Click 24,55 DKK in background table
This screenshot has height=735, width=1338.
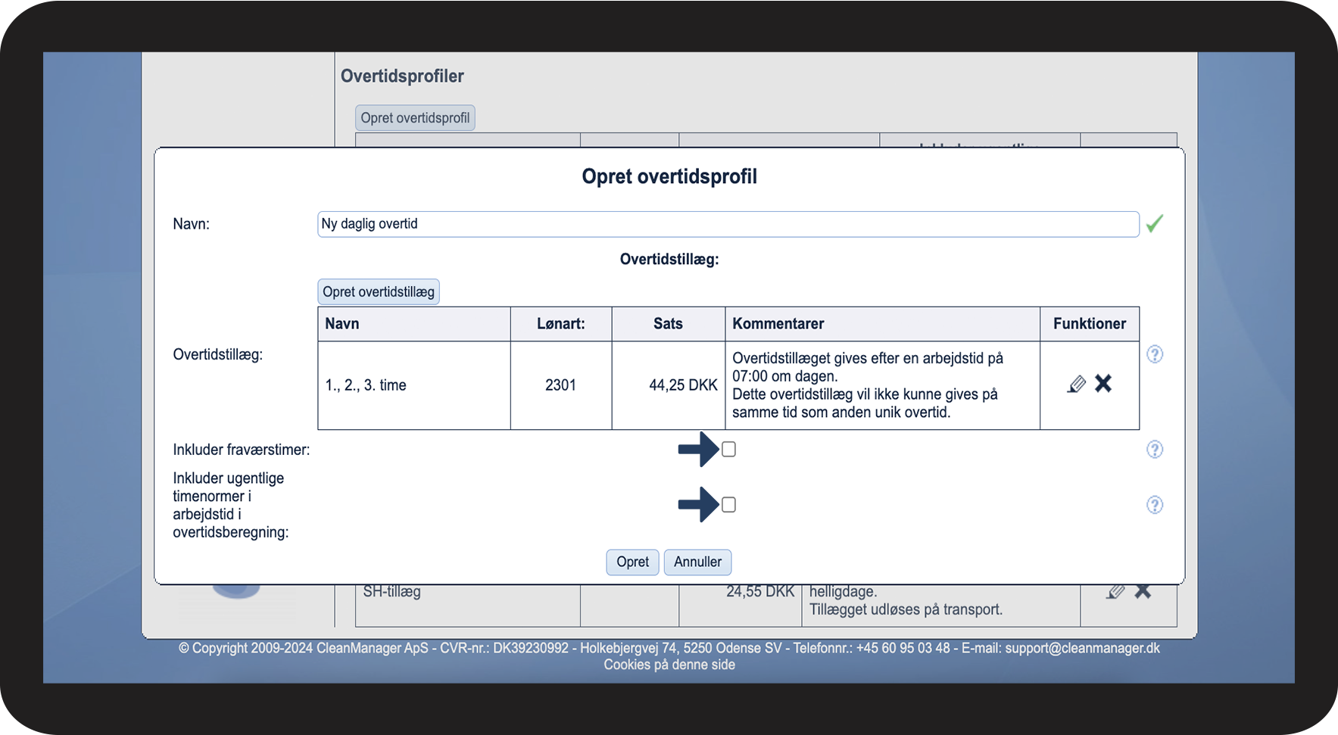pos(760,592)
